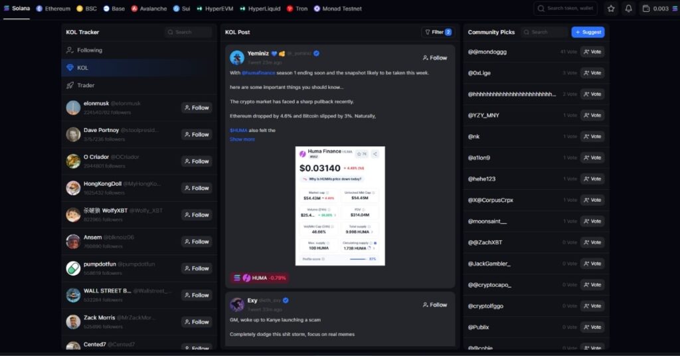Screen dimensions: 680x356
Task: Open the wallet balance 0.003 dropdown
Action: pyautogui.click(x=659, y=8)
